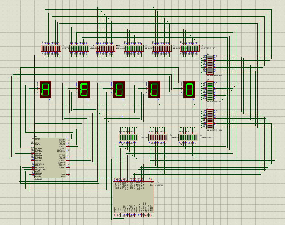Select the U2 LED bargraph at the bottom
Viewport: 285px width, 225px height.
click(x=129, y=137)
